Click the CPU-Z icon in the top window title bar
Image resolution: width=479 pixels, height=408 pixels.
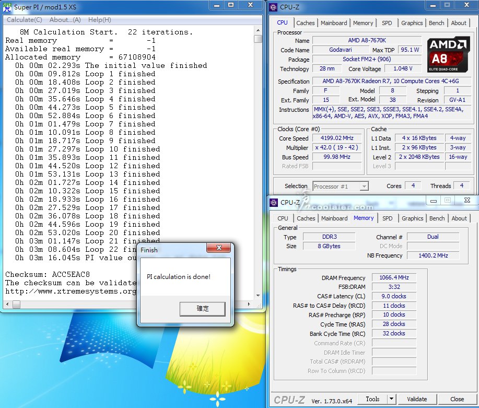point(273,7)
